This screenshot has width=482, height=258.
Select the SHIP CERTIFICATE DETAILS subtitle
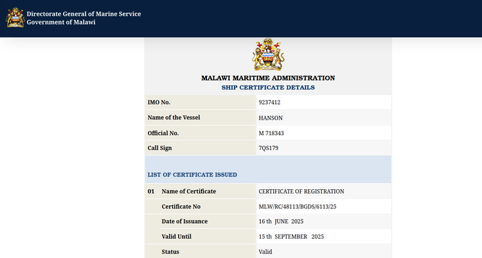pos(268,88)
